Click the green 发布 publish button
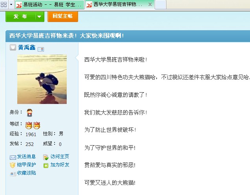Image resolution: width=250 pixels, height=195 pixels. (20, 16)
